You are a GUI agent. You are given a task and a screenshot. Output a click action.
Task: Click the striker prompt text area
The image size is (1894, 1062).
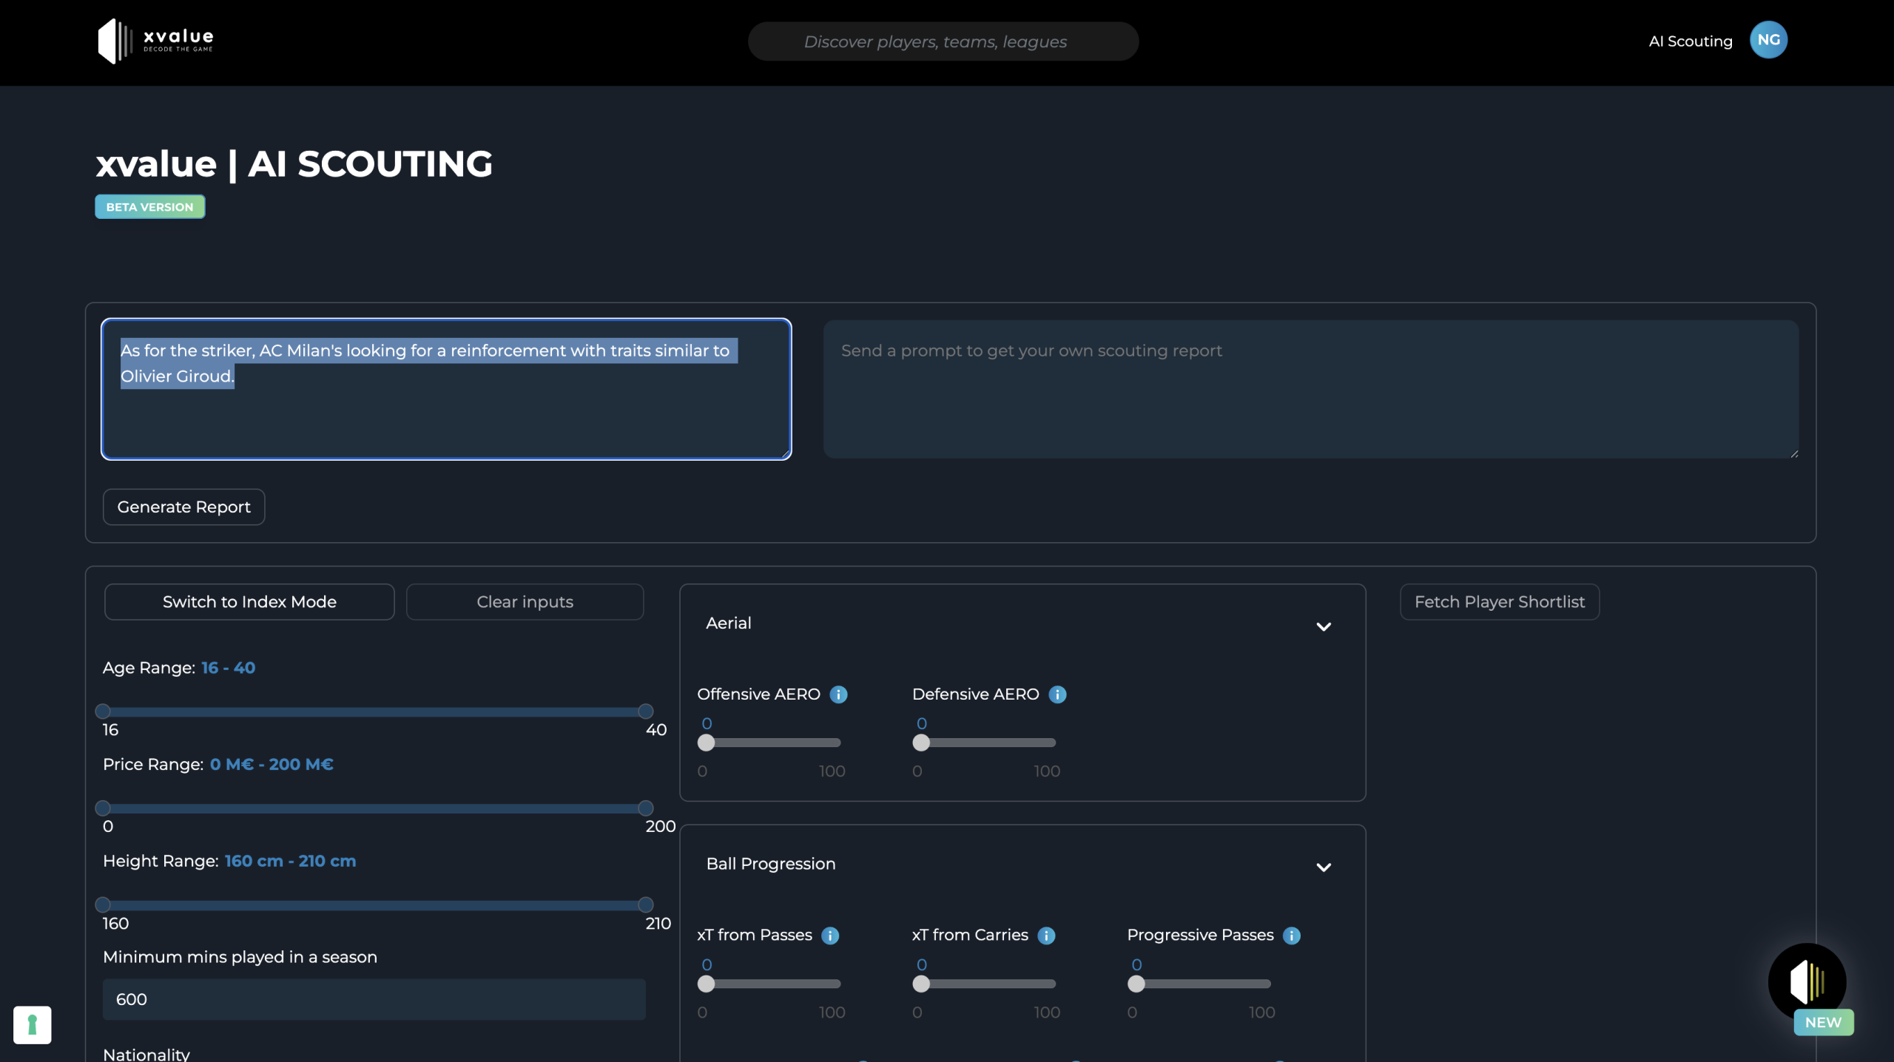446,389
